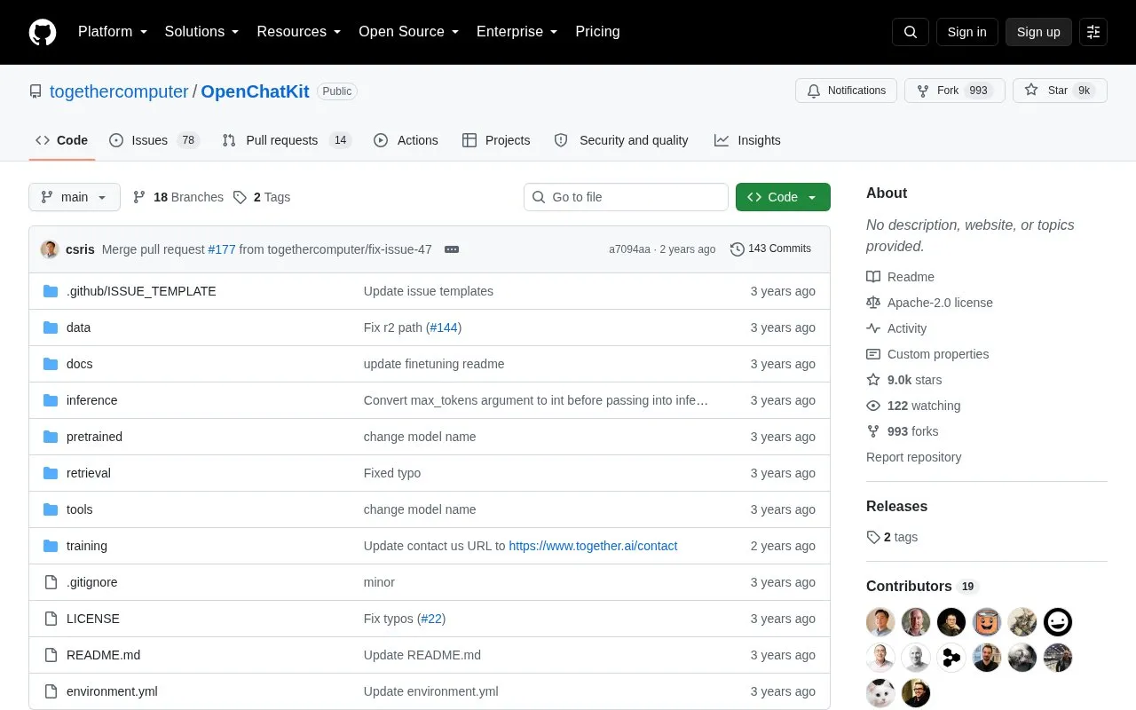
Task: Open the Activity link
Action: coord(897,328)
